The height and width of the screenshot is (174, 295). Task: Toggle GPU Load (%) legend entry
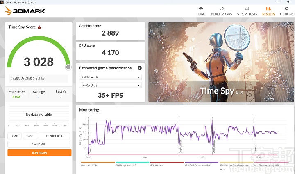167,164
